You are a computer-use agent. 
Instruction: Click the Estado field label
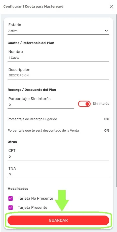(x=15, y=25)
